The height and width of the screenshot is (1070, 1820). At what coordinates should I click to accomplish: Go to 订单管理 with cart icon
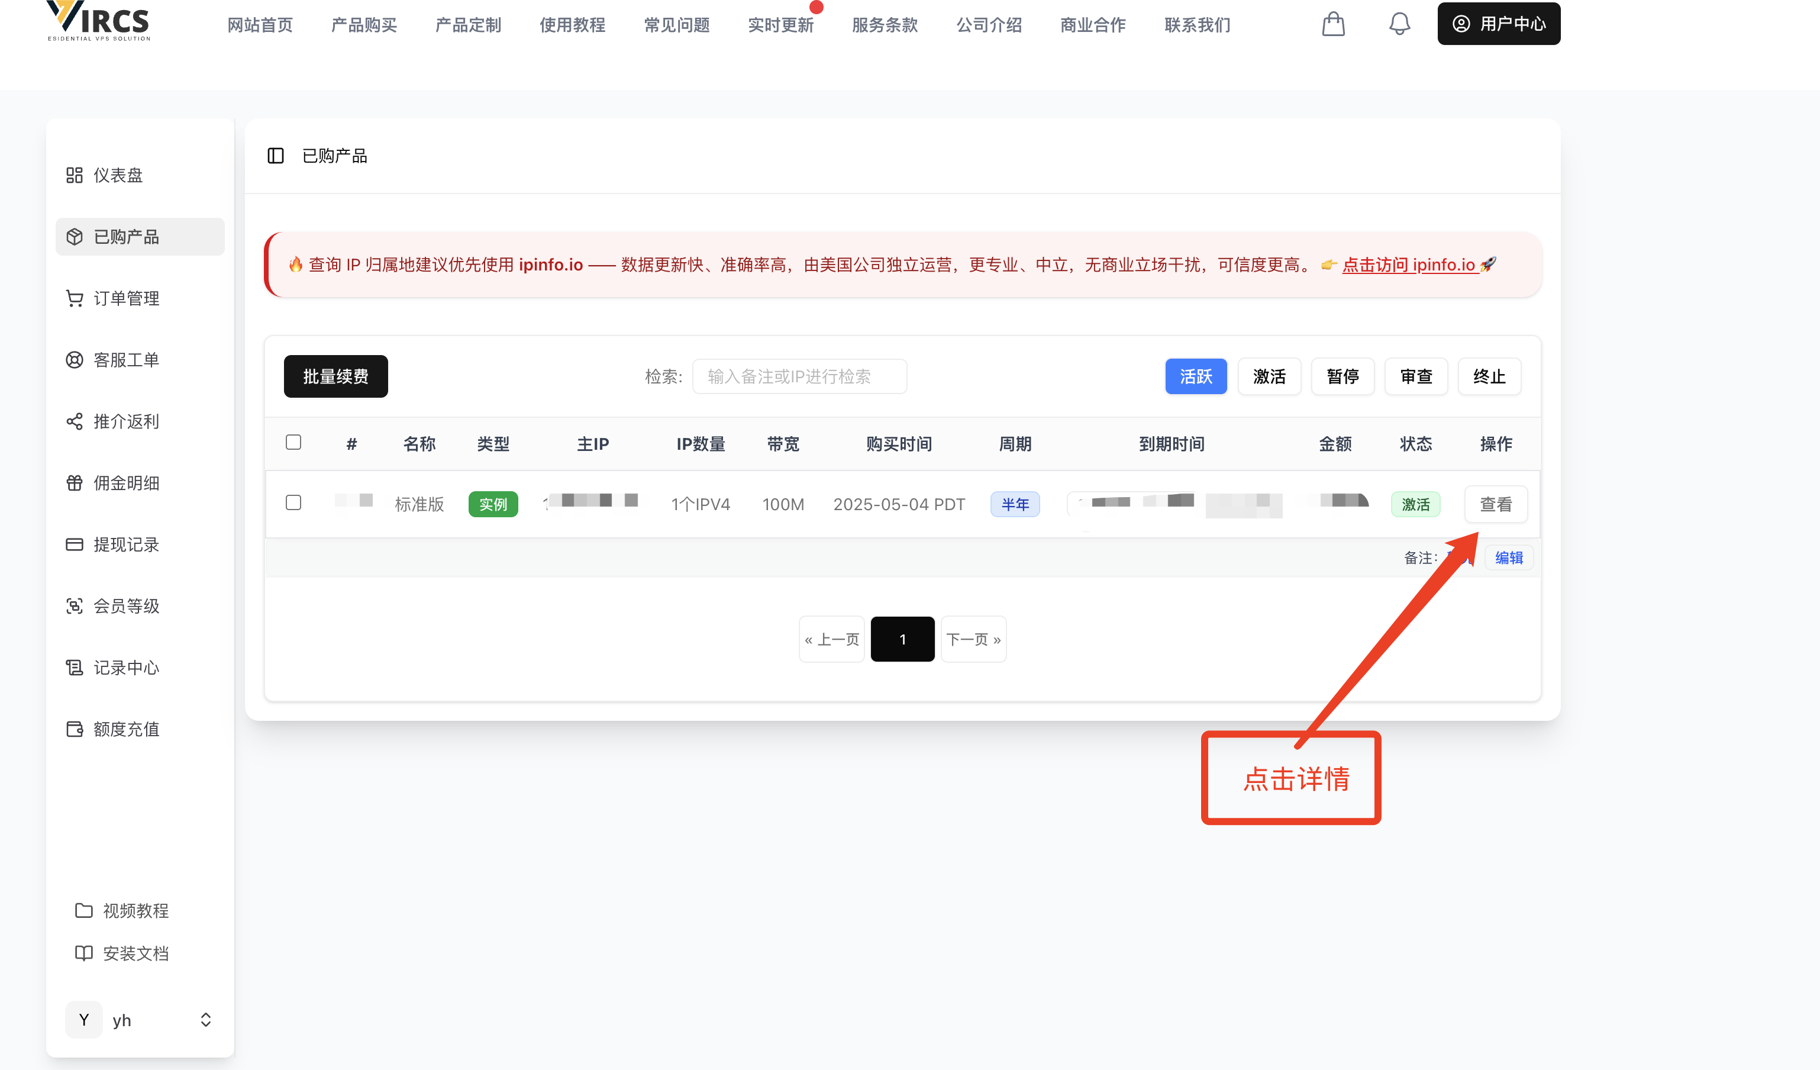pyautogui.click(x=125, y=298)
